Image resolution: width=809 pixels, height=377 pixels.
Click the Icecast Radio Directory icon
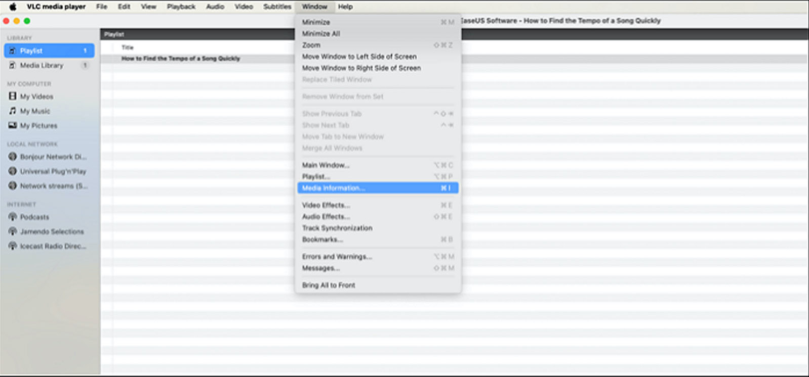(x=13, y=246)
